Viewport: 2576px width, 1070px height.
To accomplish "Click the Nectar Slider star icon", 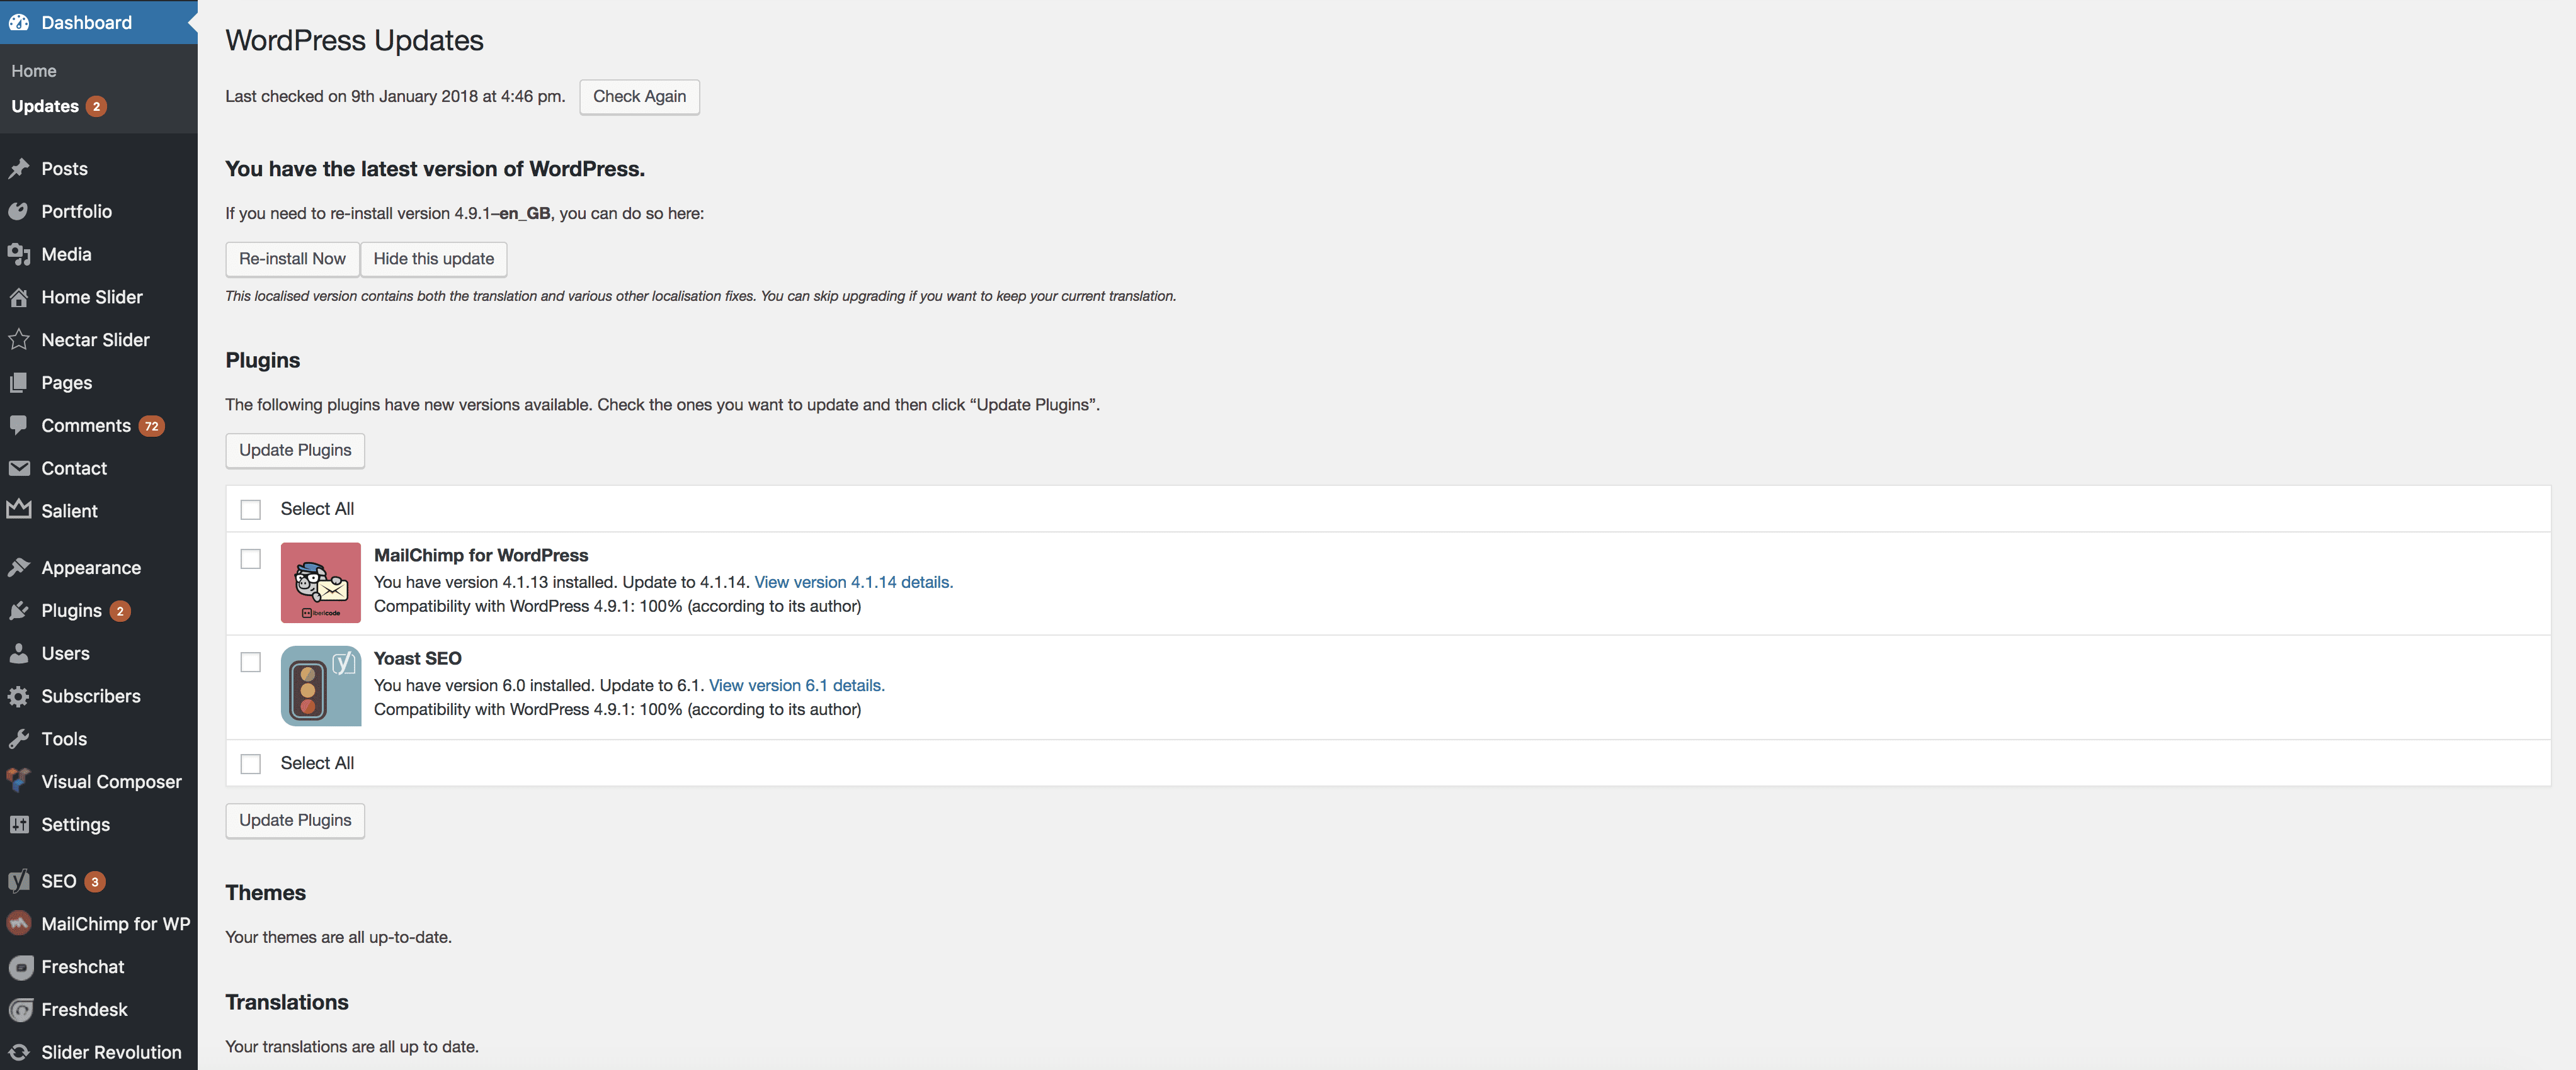I will [19, 340].
